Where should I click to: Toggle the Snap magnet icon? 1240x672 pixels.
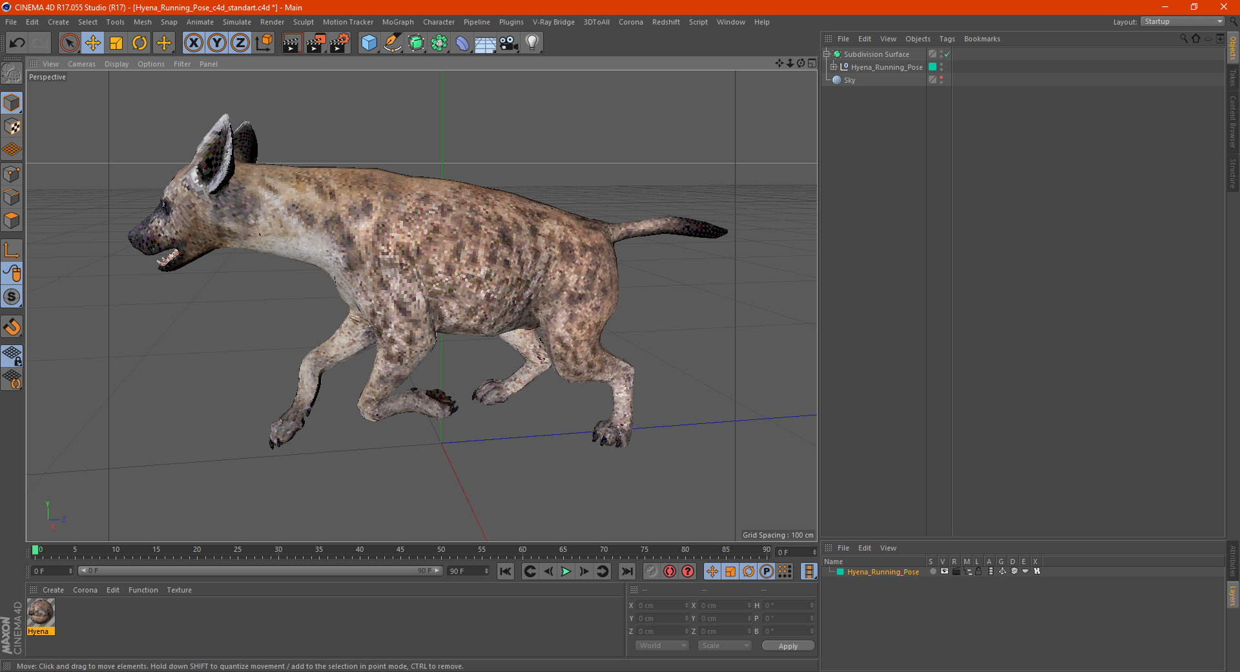click(x=12, y=327)
